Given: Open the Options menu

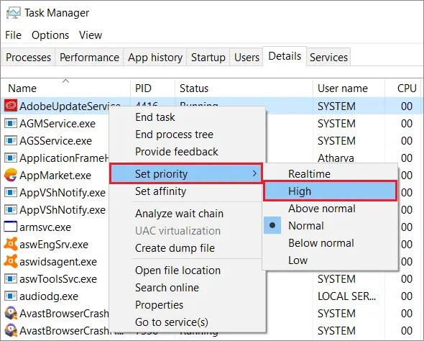Looking at the screenshot, I should click(x=50, y=35).
